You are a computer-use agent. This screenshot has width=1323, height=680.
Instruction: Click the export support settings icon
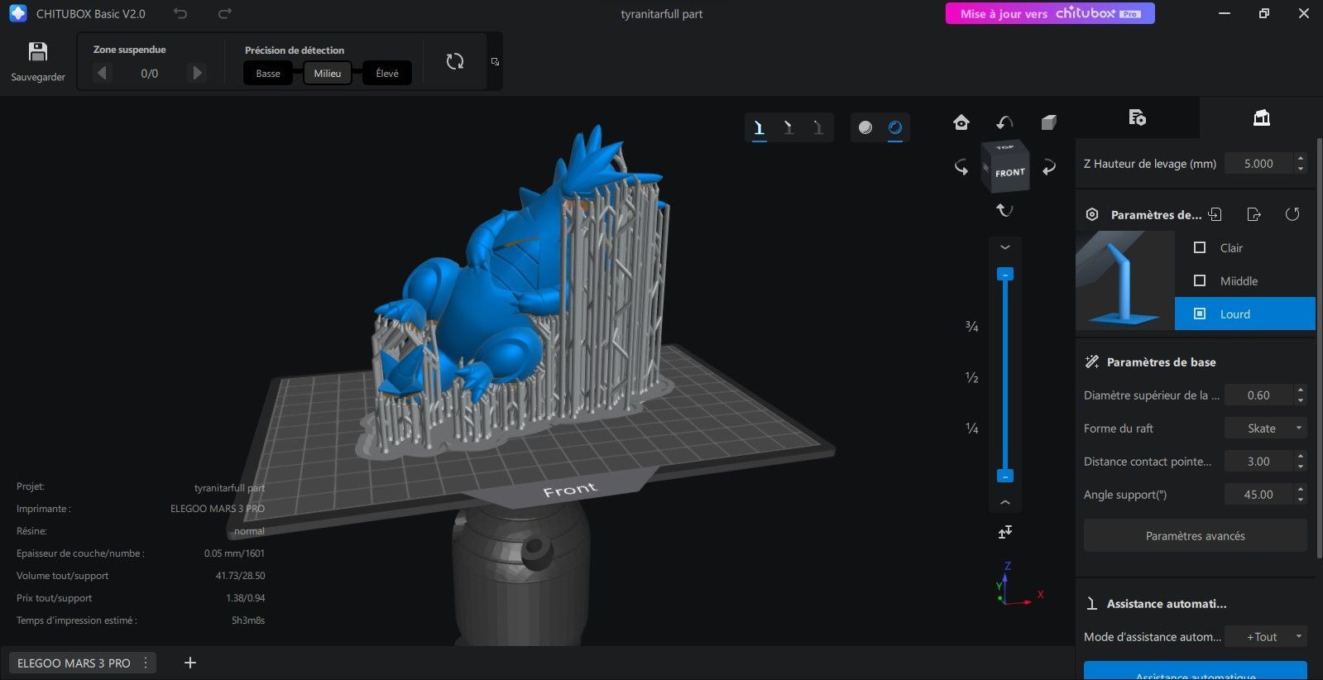(1253, 214)
